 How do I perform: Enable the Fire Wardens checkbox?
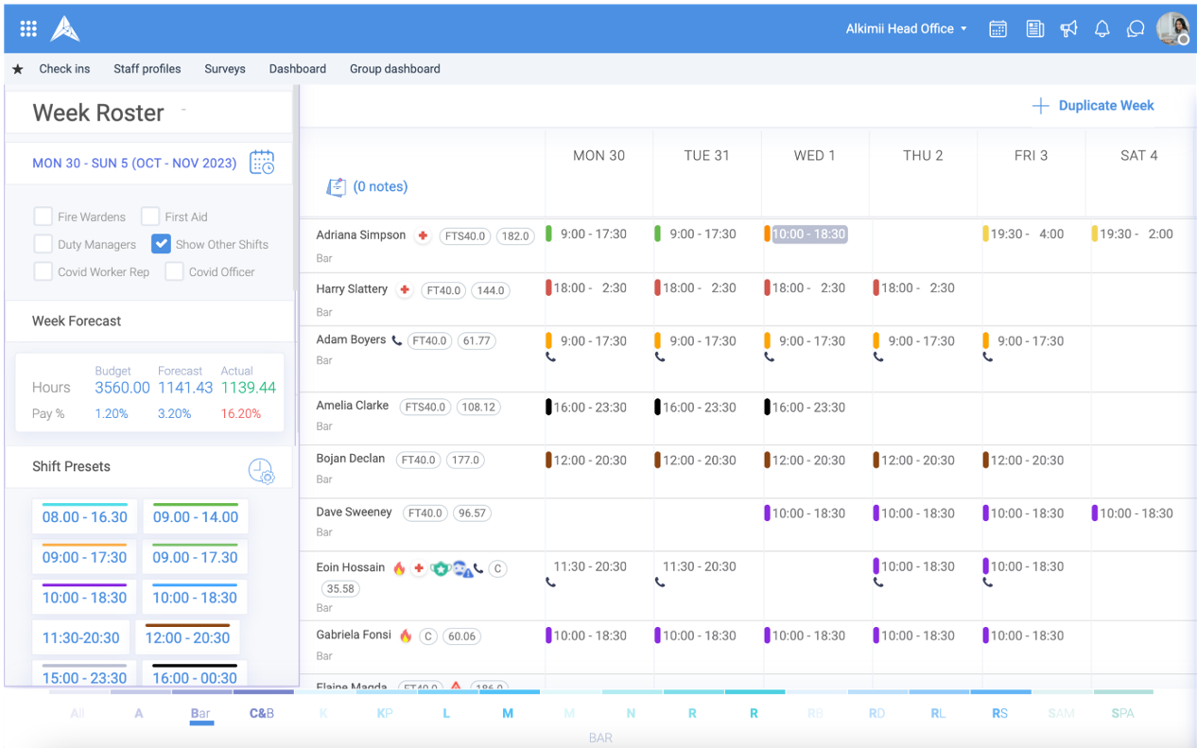click(x=43, y=217)
